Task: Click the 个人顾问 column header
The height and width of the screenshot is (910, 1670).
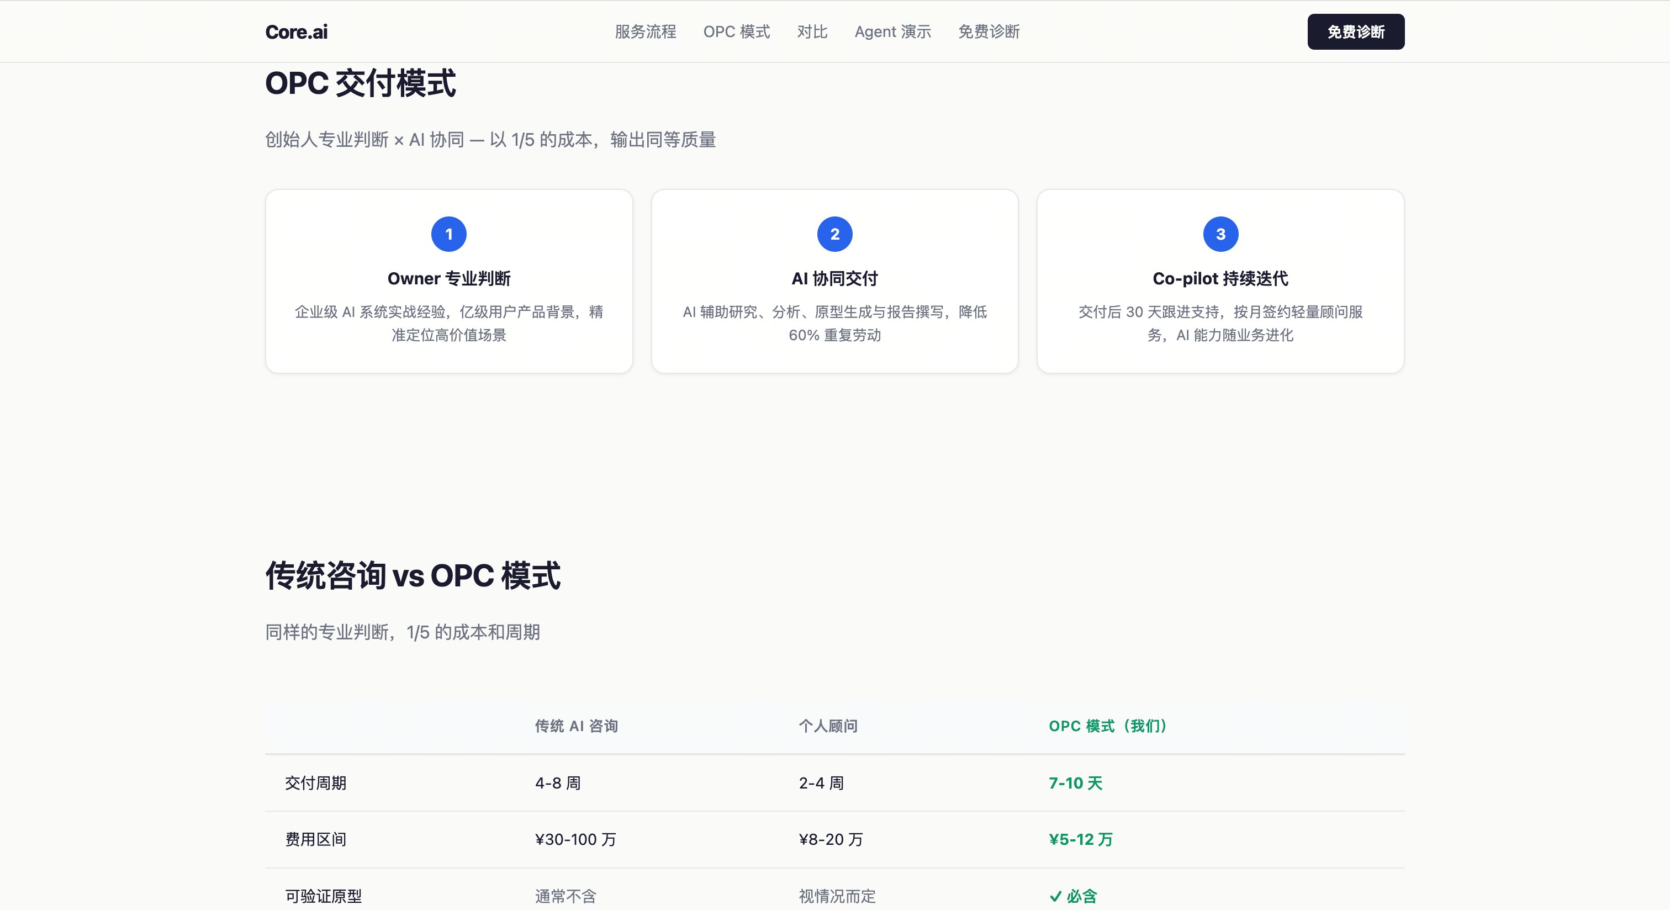Action: (828, 726)
